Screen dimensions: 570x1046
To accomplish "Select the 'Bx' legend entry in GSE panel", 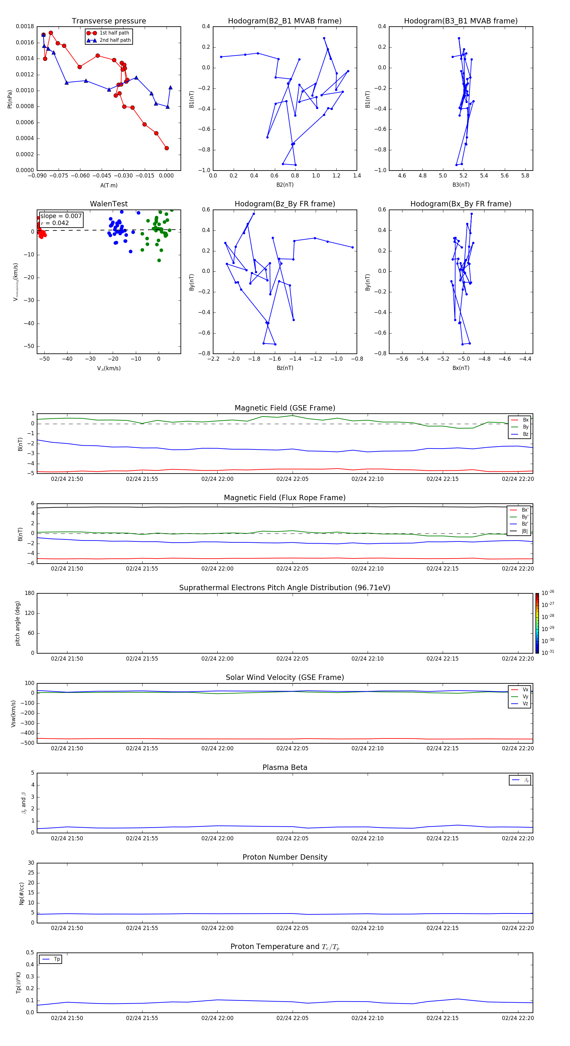I will [520, 420].
